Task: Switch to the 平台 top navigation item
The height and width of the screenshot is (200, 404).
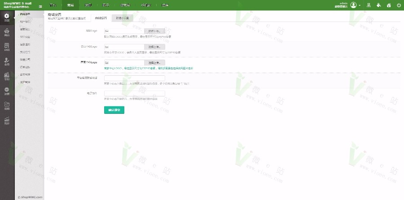Action: pos(53,5)
